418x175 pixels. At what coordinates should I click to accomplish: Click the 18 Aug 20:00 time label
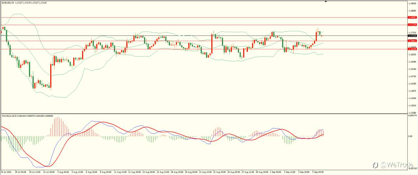click(178, 171)
